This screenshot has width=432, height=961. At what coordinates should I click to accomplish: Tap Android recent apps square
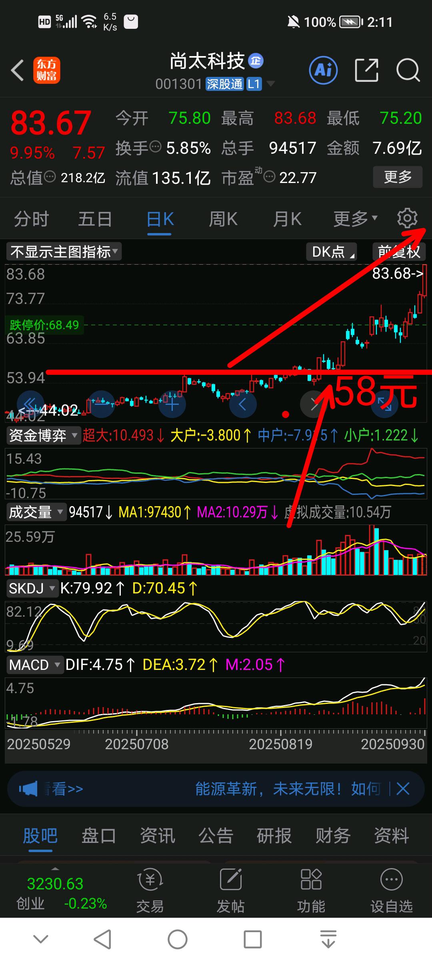[x=252, y=939]
